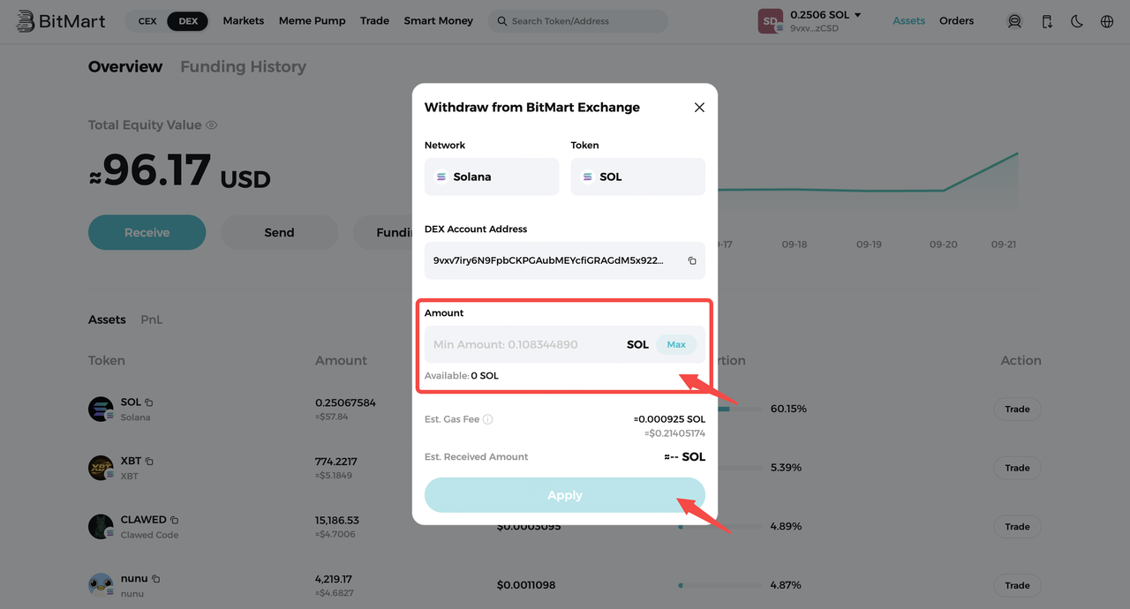Click the Token column header

click(x=107, y=360)
